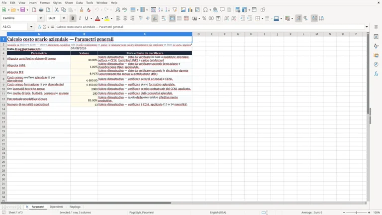382x215 pixels.
Task: Click the Format as percent icon
Action: pos(204,18)
